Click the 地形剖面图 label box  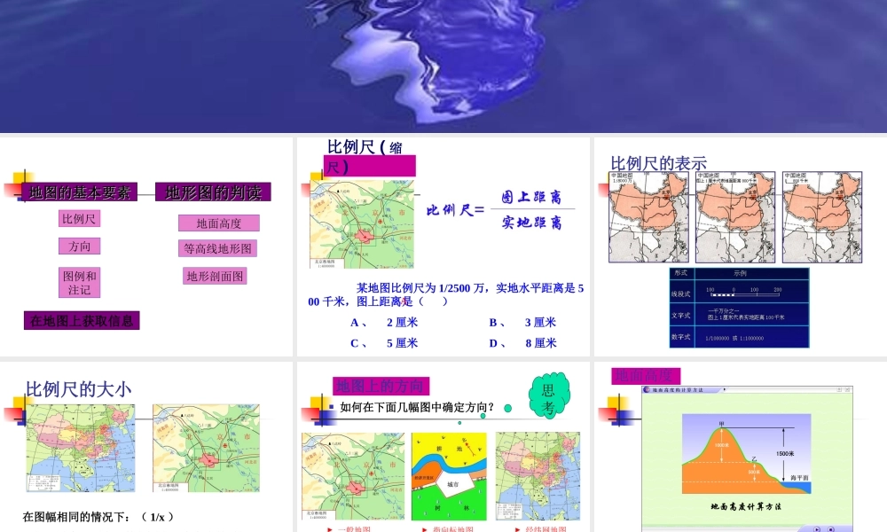point(215,276)
